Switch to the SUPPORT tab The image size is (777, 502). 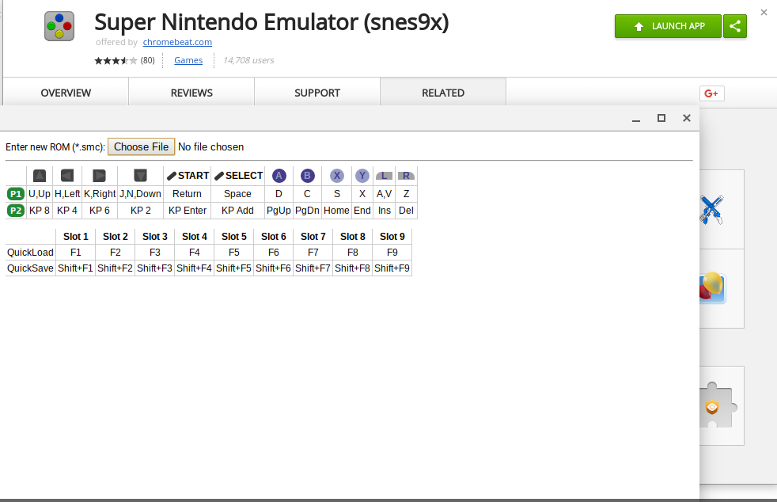coord(317,93)
